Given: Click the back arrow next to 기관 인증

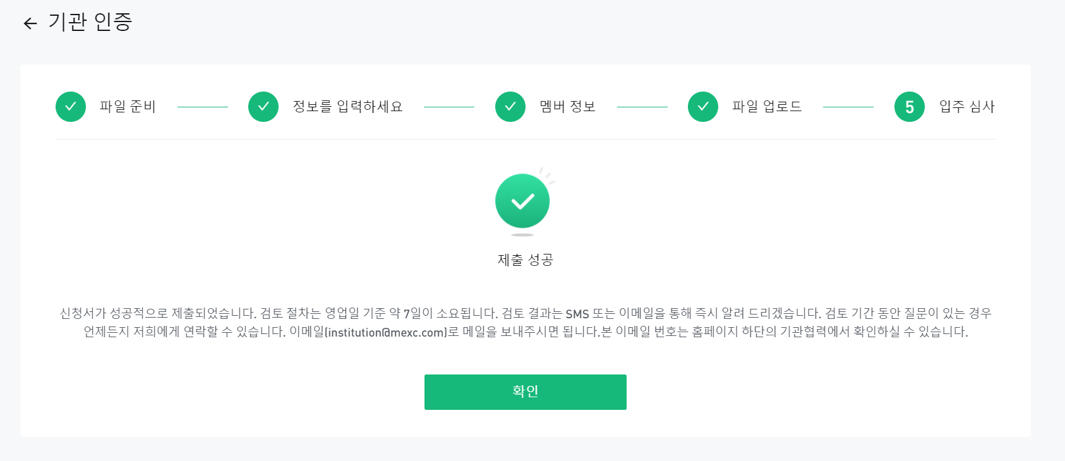Looking at the screenshot, I should tap(30, 23).
